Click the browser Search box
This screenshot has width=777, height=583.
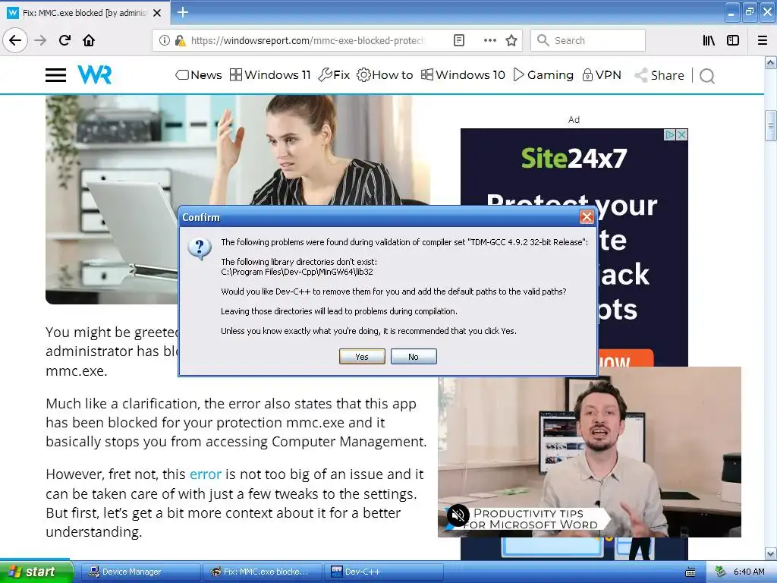588,40
